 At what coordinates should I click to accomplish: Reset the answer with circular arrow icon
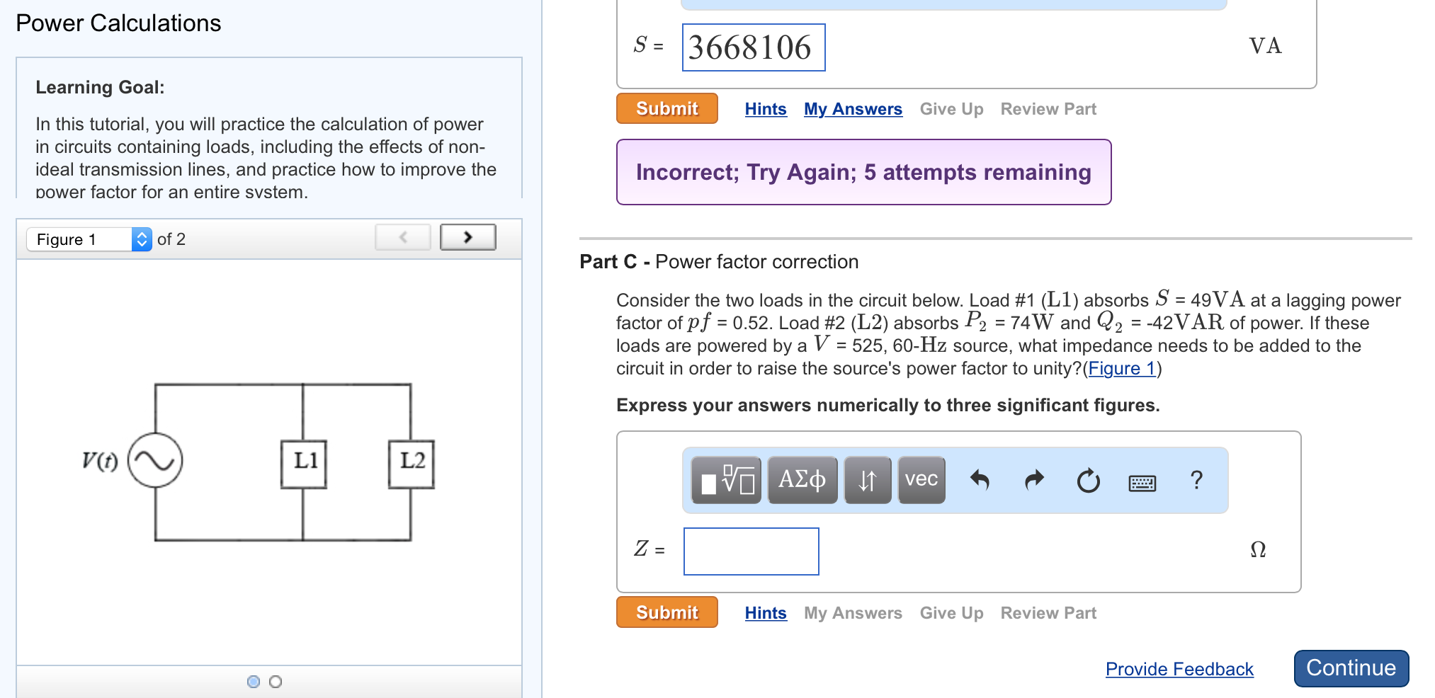click(1088, 481)
